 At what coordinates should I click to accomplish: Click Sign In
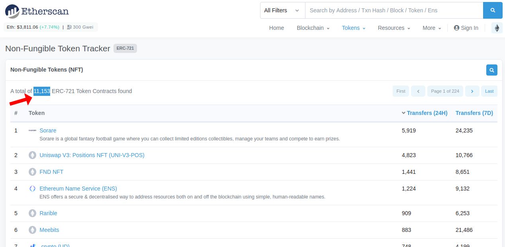466,28
